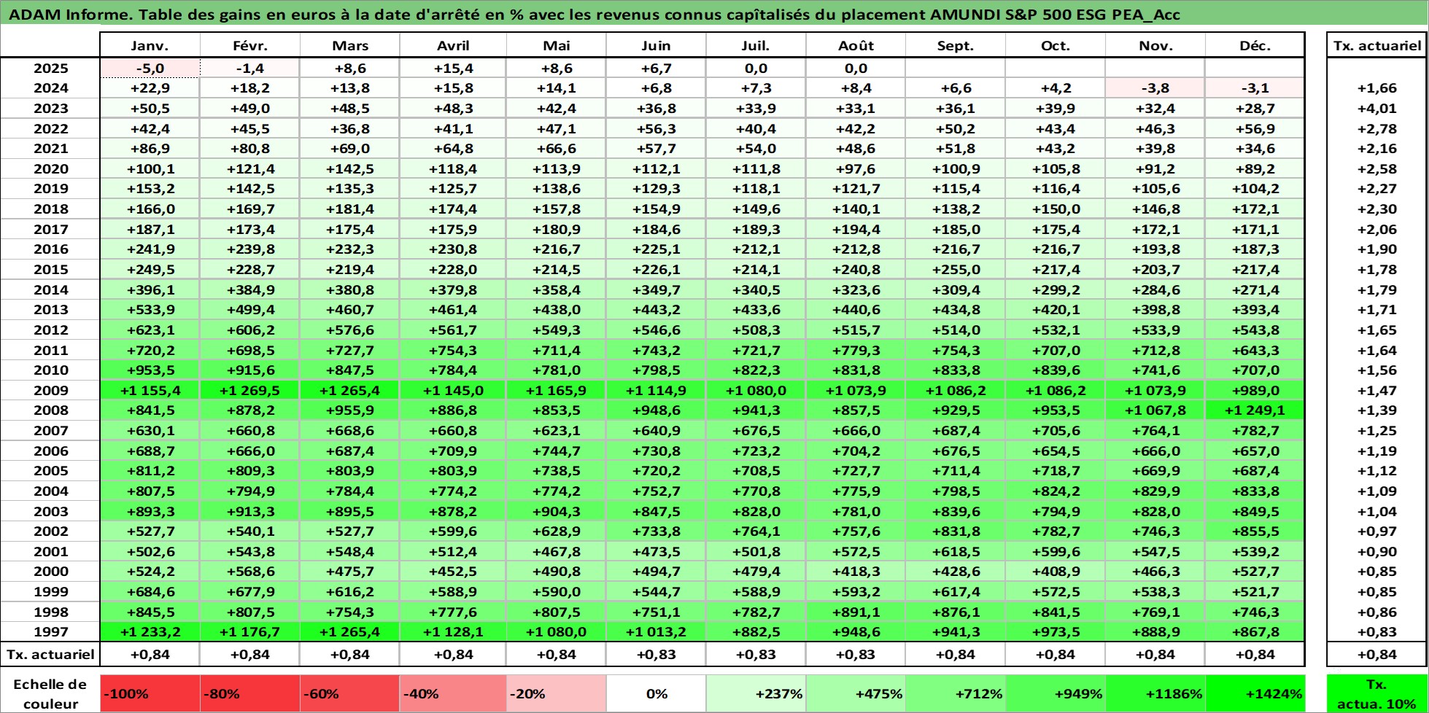Viewport: 1429px width, 713px height.
Task: Click the 'Tx. actuariel' bottom row label
Action: [x=50, y=655]
